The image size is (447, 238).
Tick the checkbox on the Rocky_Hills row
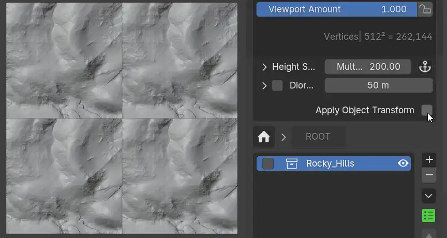coord(268,163)
